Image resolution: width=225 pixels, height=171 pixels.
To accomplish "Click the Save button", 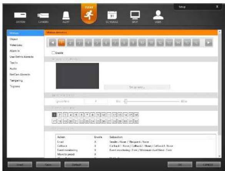I will pos(48,164).
